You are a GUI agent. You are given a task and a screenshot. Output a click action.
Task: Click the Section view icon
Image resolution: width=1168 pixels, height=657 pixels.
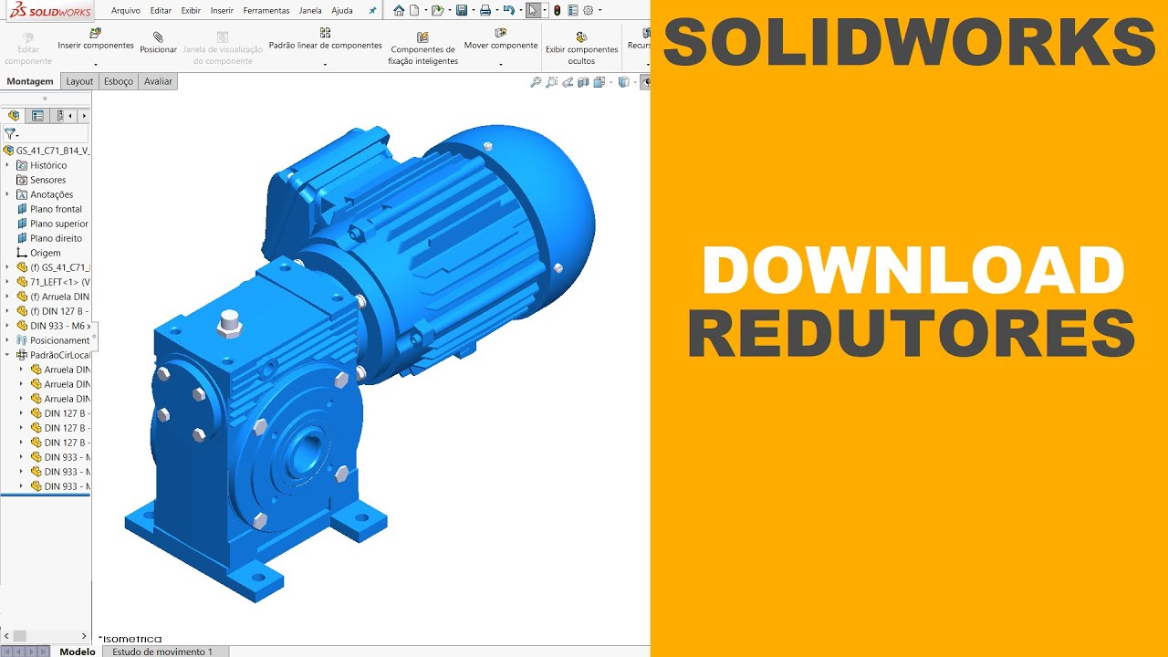point(583,82)
